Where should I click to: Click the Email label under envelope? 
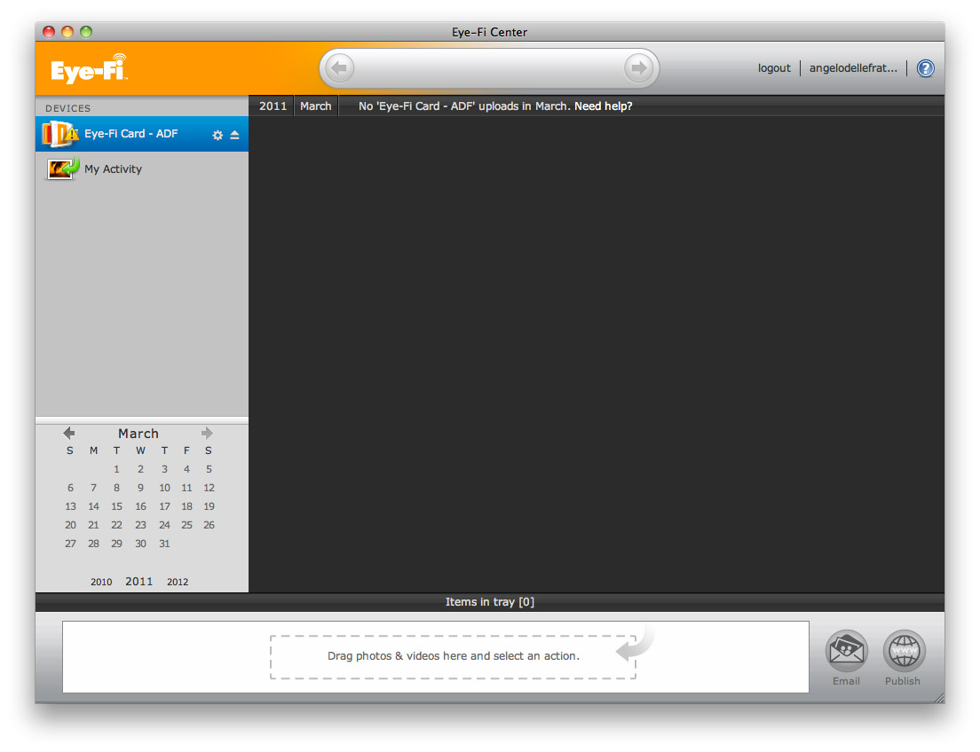pos(846,681)
